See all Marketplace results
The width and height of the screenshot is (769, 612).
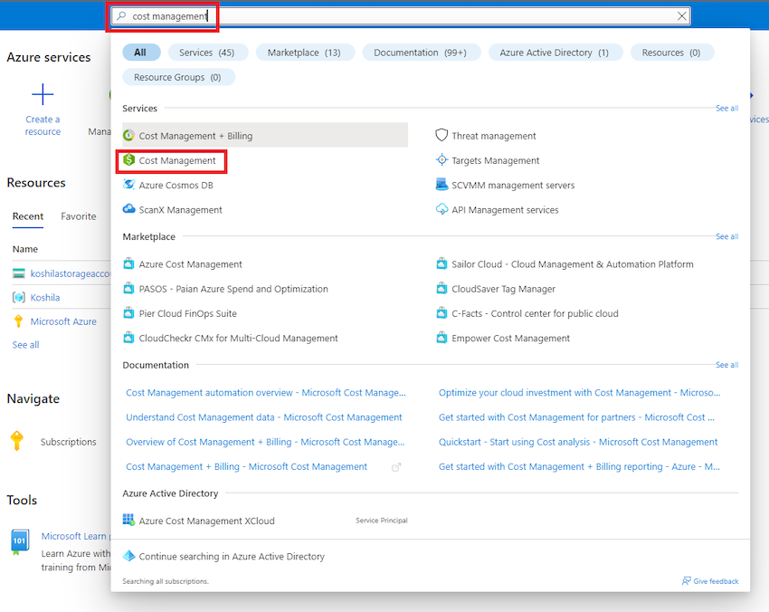pyautogui.click(x=726, y=236)
